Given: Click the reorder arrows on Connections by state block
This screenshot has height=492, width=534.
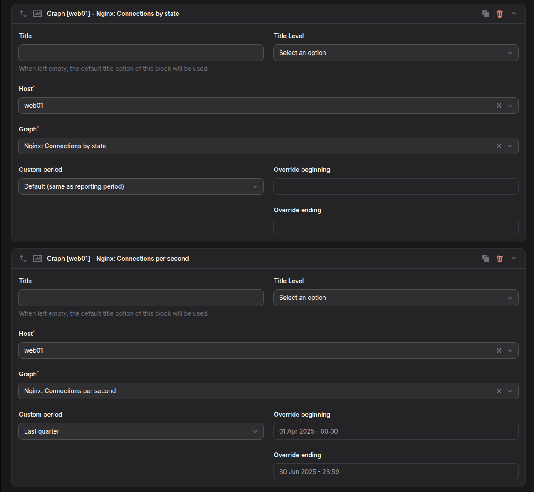Looking at the screenshot, I should tap(23, 14).
